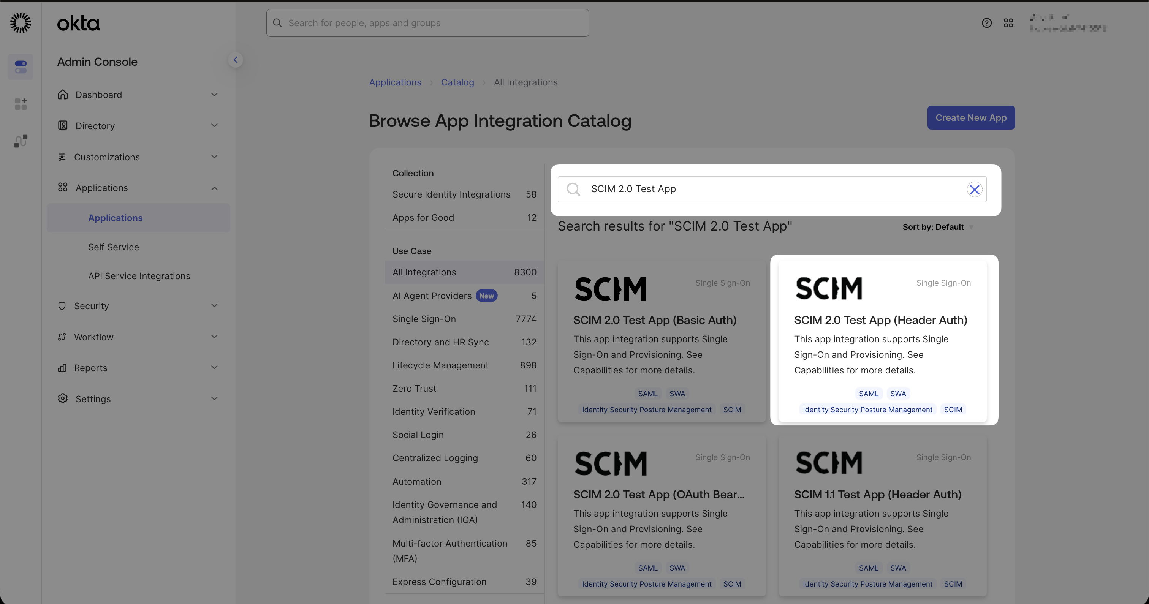This screenshot has height=604, width=1149.
Task: Filter by Directory and HR Sync
Action: click(x=464, y=342)
